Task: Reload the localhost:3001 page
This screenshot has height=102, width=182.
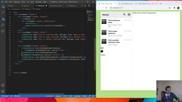Action: [x=106, y=8]
